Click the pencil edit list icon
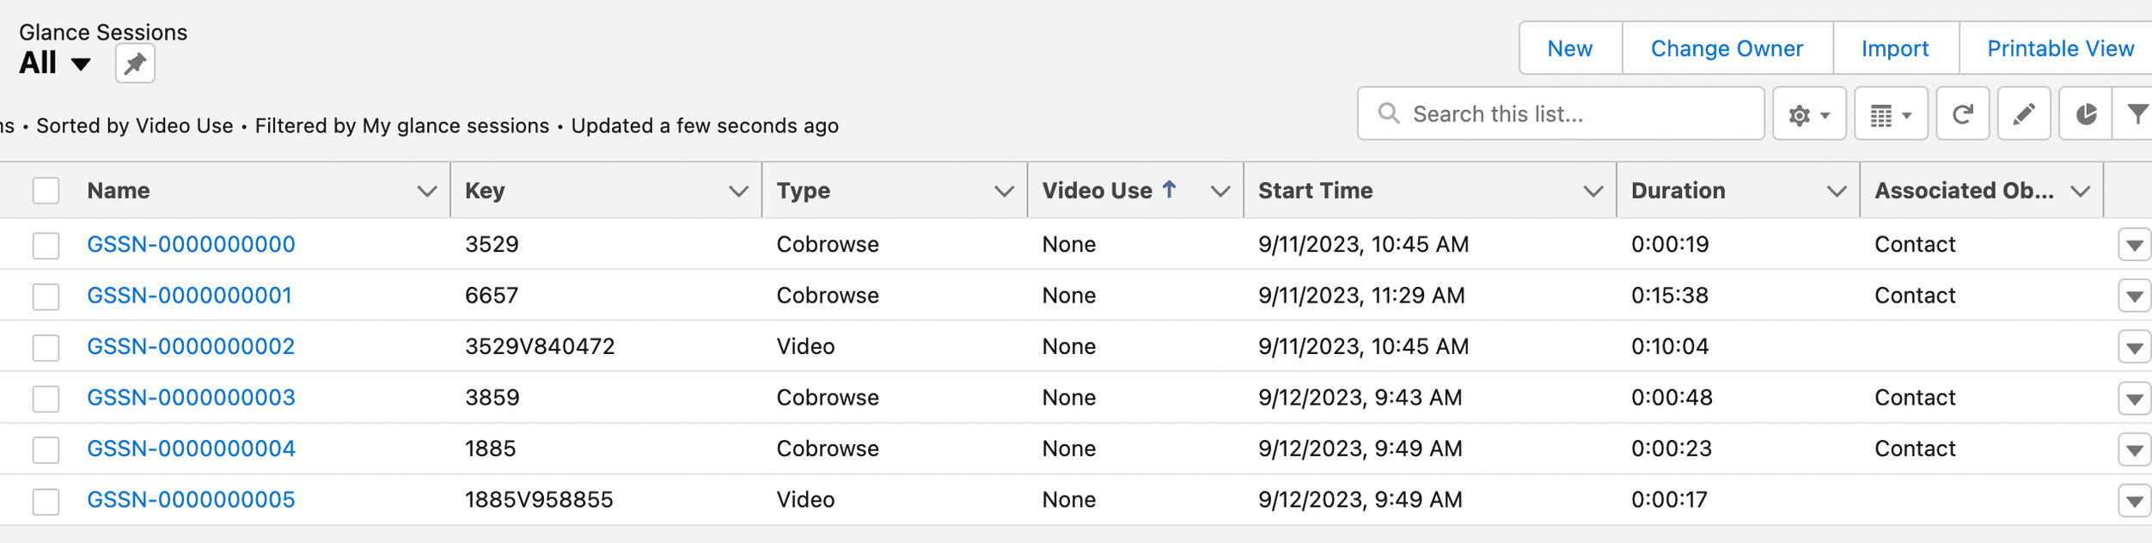This screenshot has height=543, width=2152. pyautogui.click(x=2023, y=114)
